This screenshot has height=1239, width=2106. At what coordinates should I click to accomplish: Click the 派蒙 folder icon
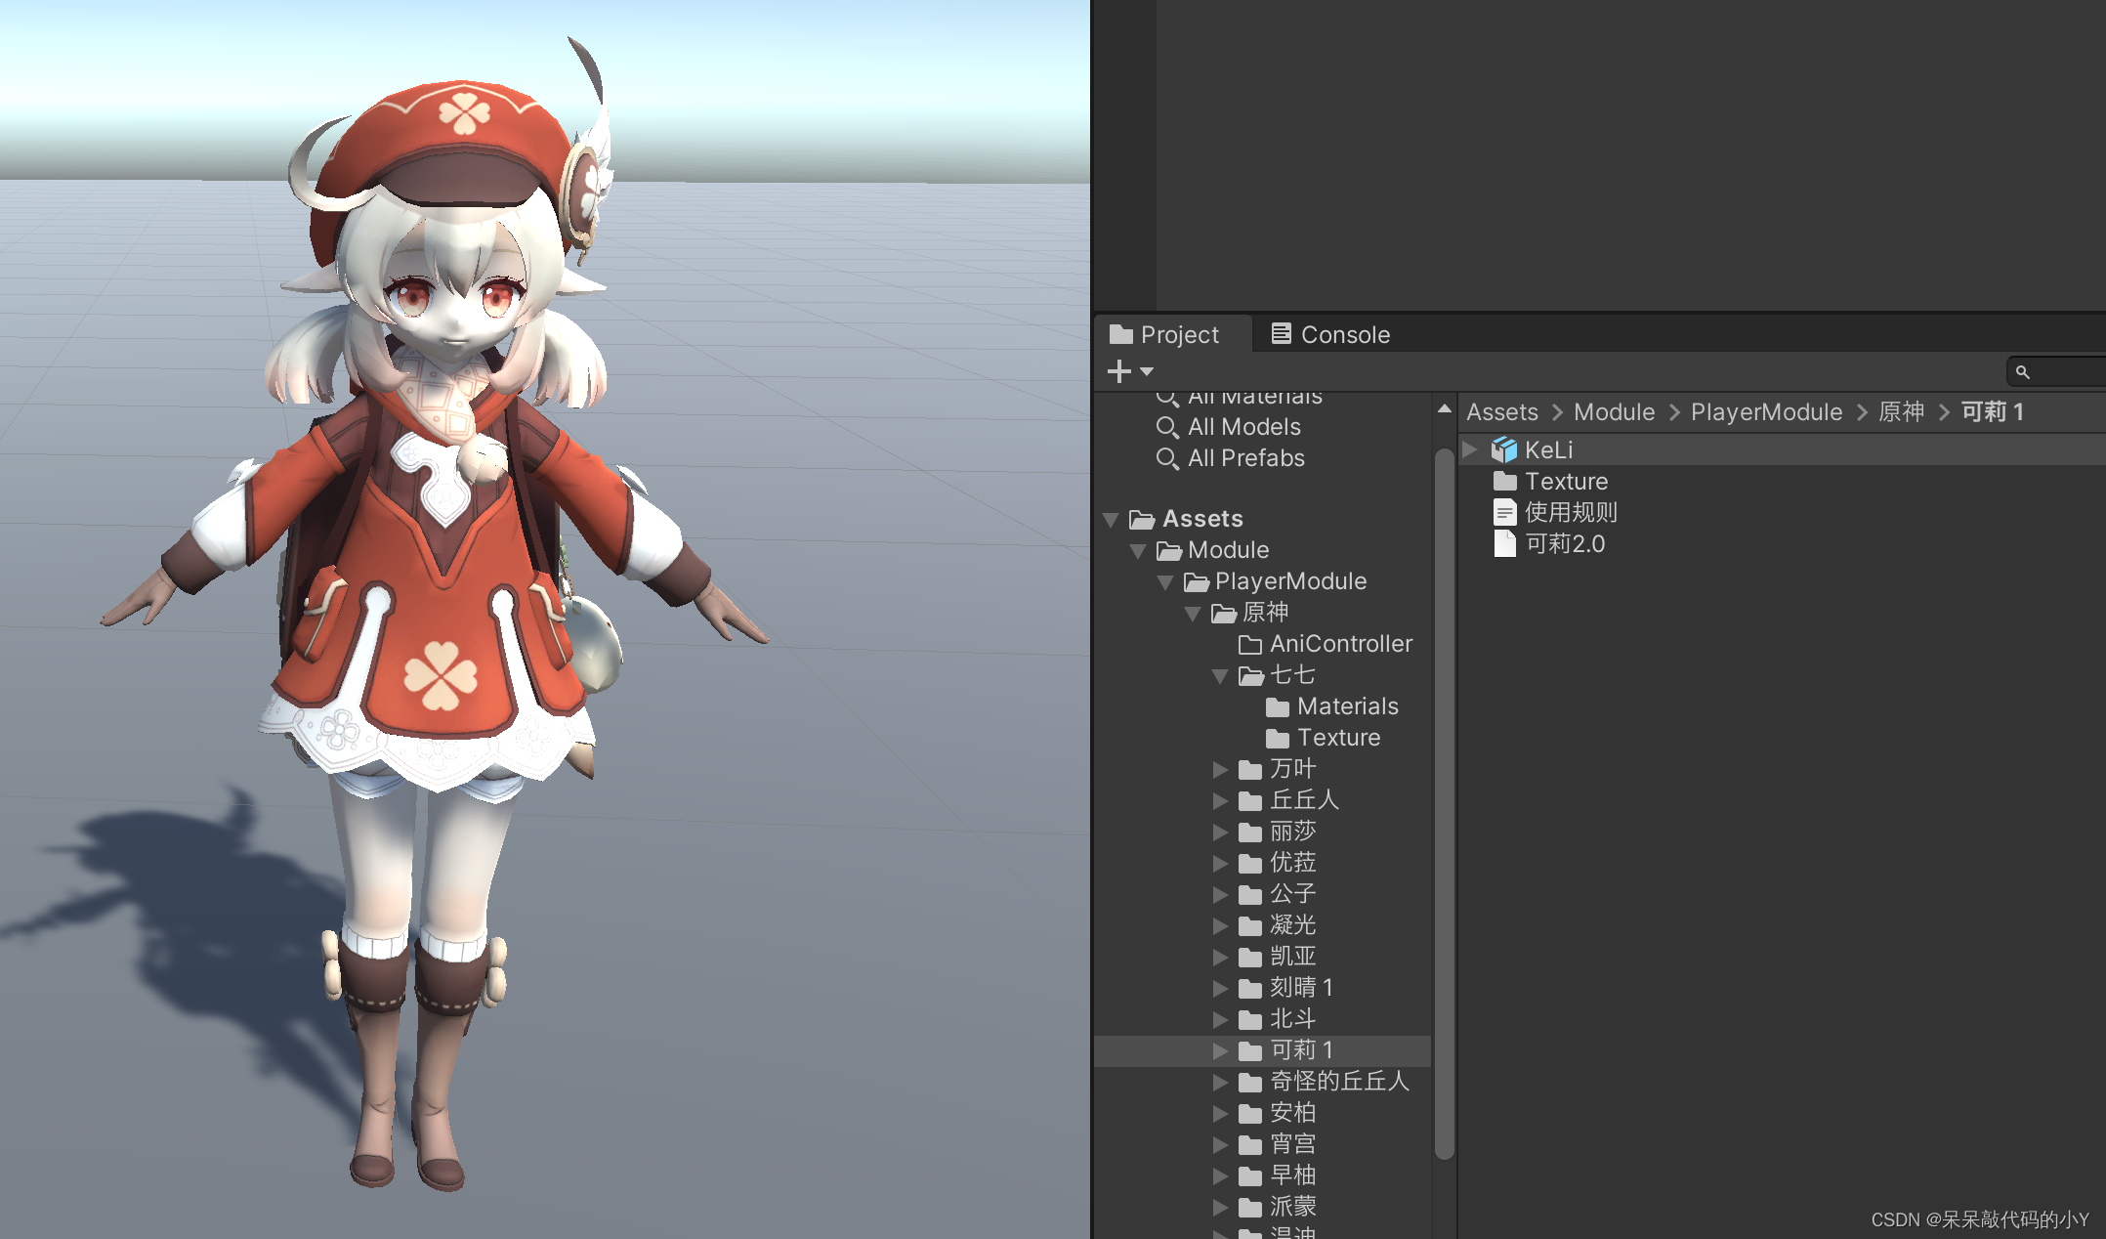tap(1250, 1207)
